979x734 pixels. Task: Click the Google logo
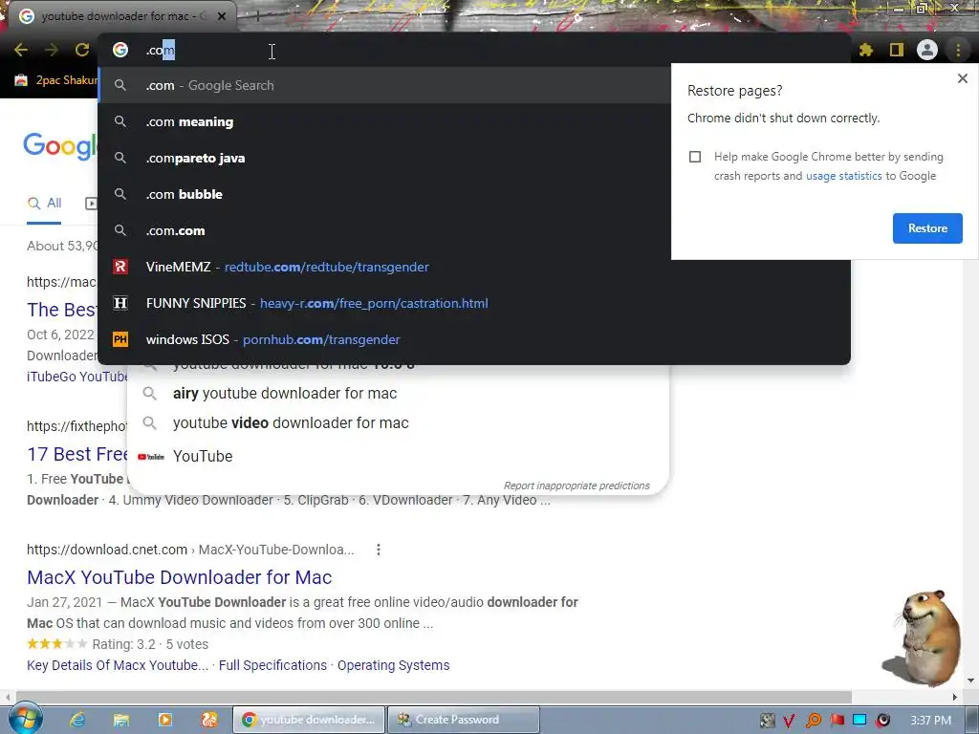click(60, 146)
